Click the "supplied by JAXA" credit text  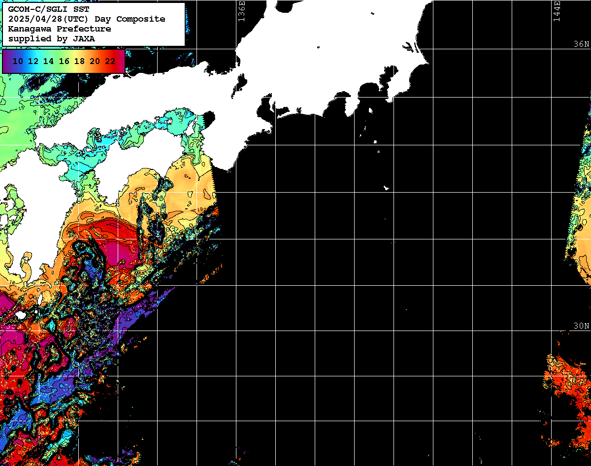(51, 38)
